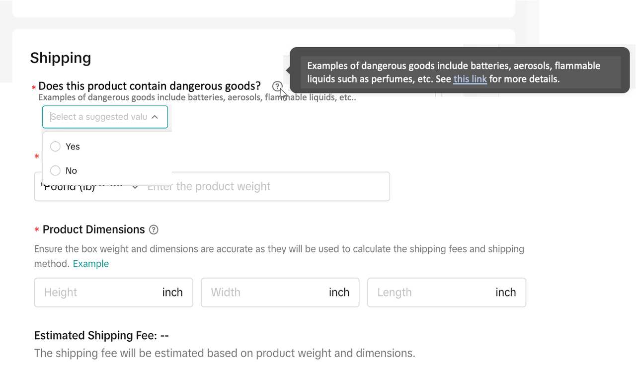Collapse the suggested value dropdown chevron
Image resolution: width=636 pixels, height=373 pixels.
pyautogui.click(x=155, y=117)
